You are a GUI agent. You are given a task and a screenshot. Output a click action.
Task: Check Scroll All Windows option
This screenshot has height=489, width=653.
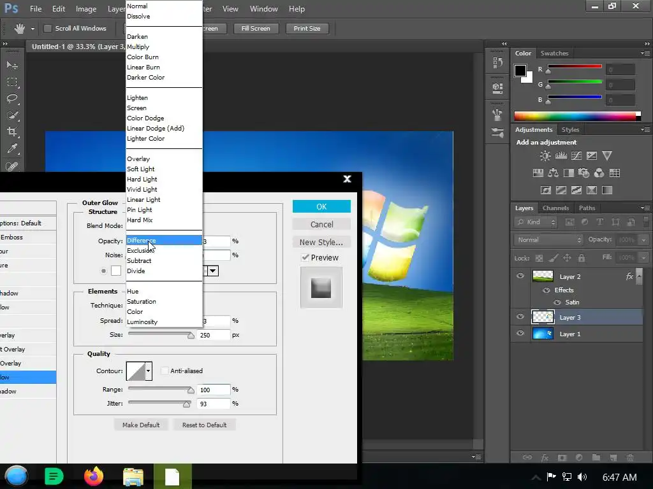click(48, 28)
